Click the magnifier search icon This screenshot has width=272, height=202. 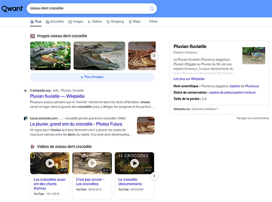(x=151, y=9)
